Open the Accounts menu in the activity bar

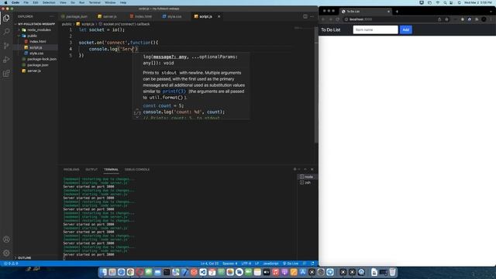point(6,239)
